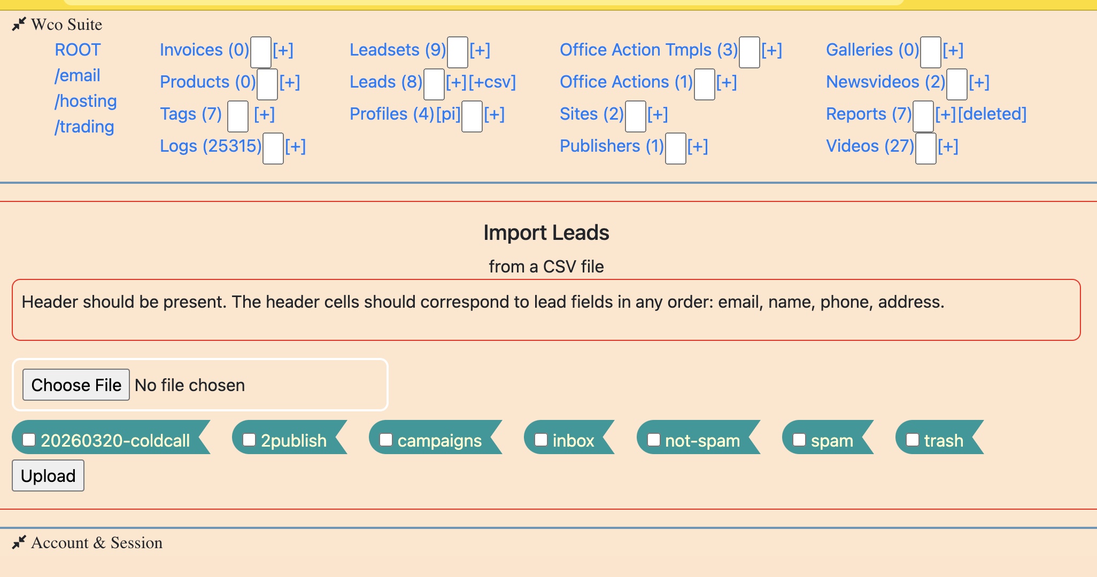This screenshot has width=1097, height=577.
Task: Select the inbox tag checkbox
Action: click(x=540, y=439)
